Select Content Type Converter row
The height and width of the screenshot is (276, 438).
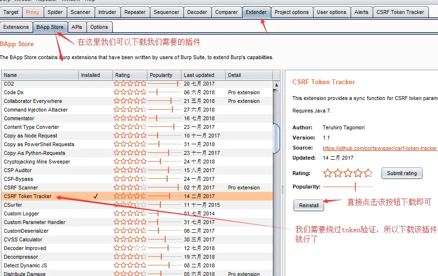[137, 127]
